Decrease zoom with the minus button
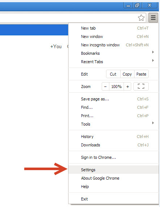The height and width of the screenshot is (207, 160). coord(105,87)
